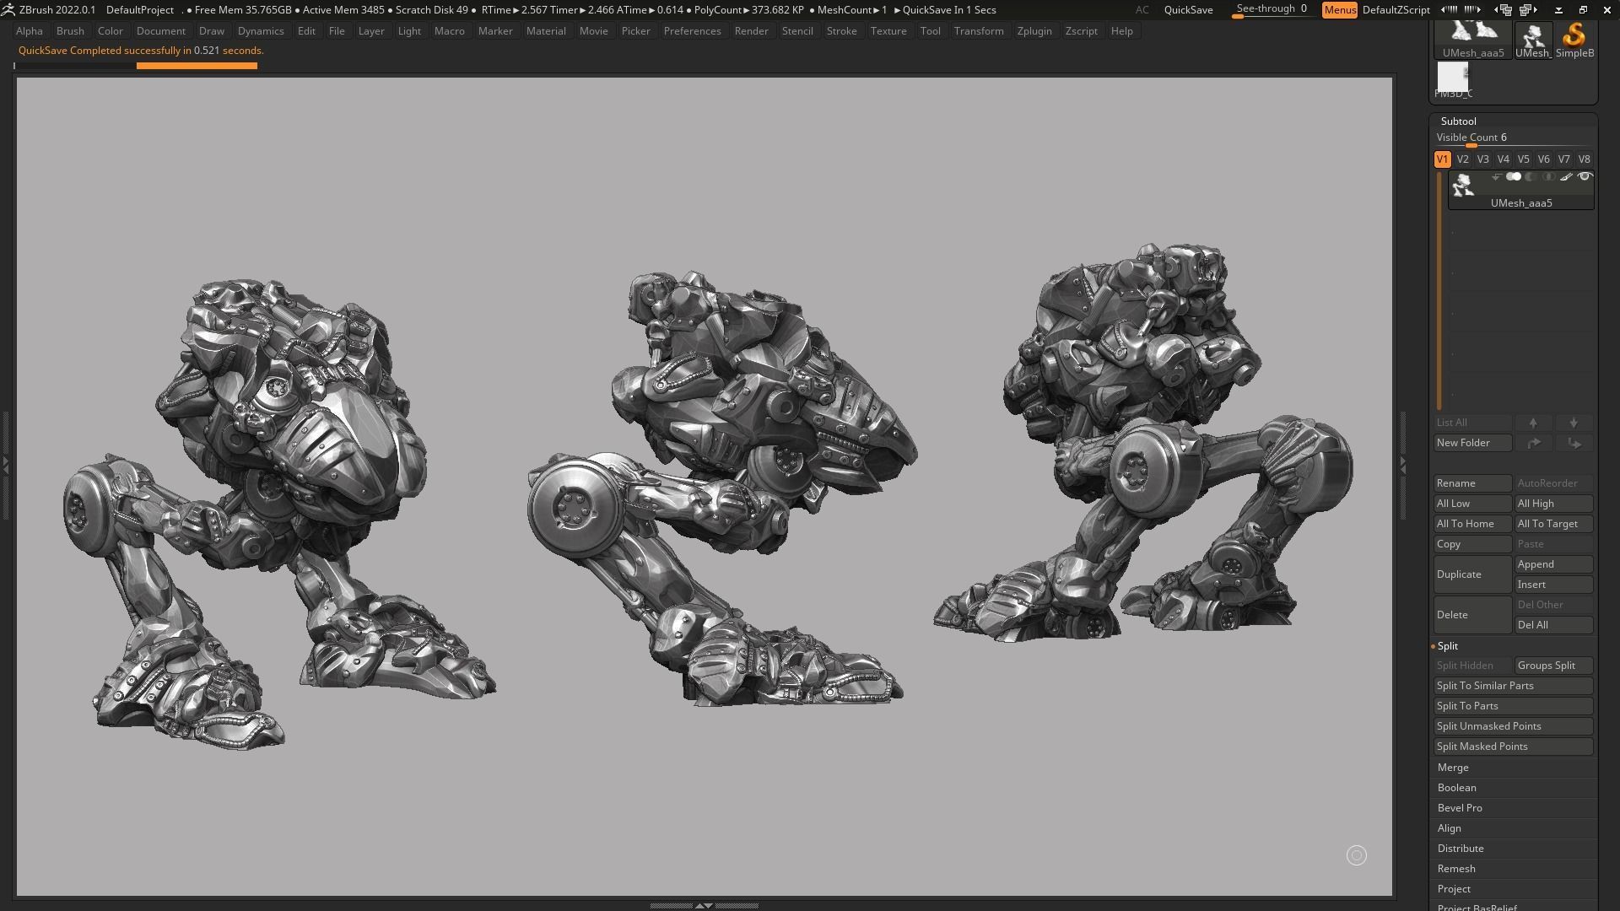The image size is (1620, 911).
Task: Expand the Merge section
Action: 1453,768
